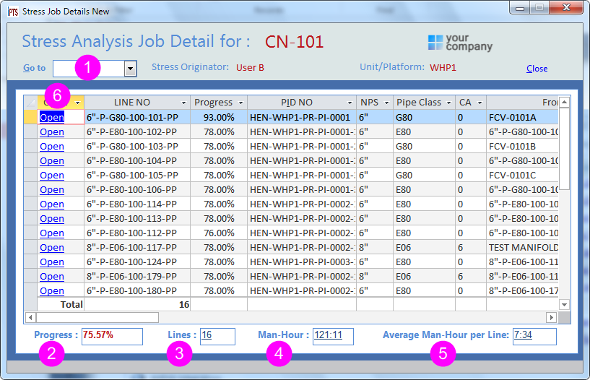Click the Average Man-Hour per Line field
The image size is (590, 380).
coord(534,337)
